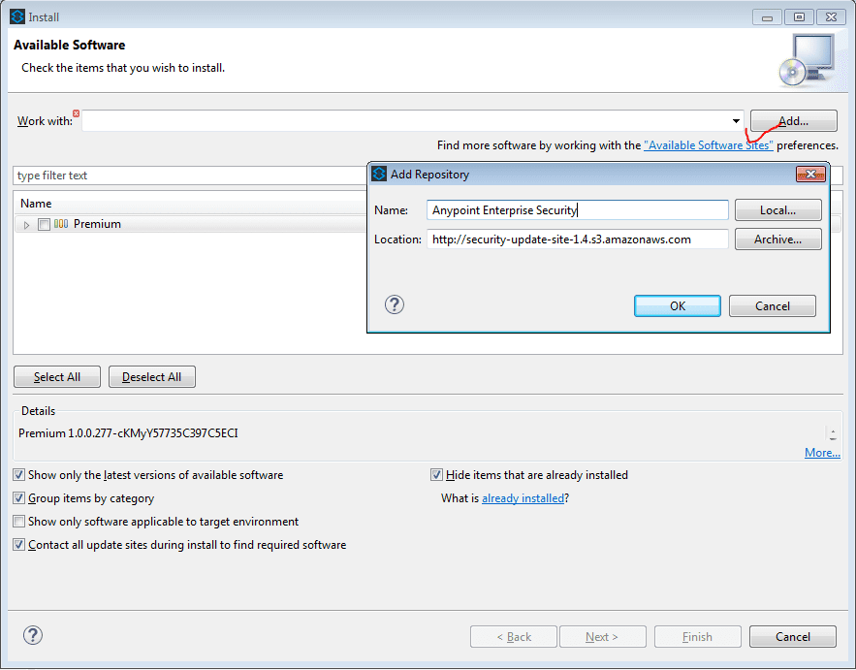The height and width of the screenshot is (670, 856).
Task: Enable "Show only software applicable to target environment"
Action: 17,521
